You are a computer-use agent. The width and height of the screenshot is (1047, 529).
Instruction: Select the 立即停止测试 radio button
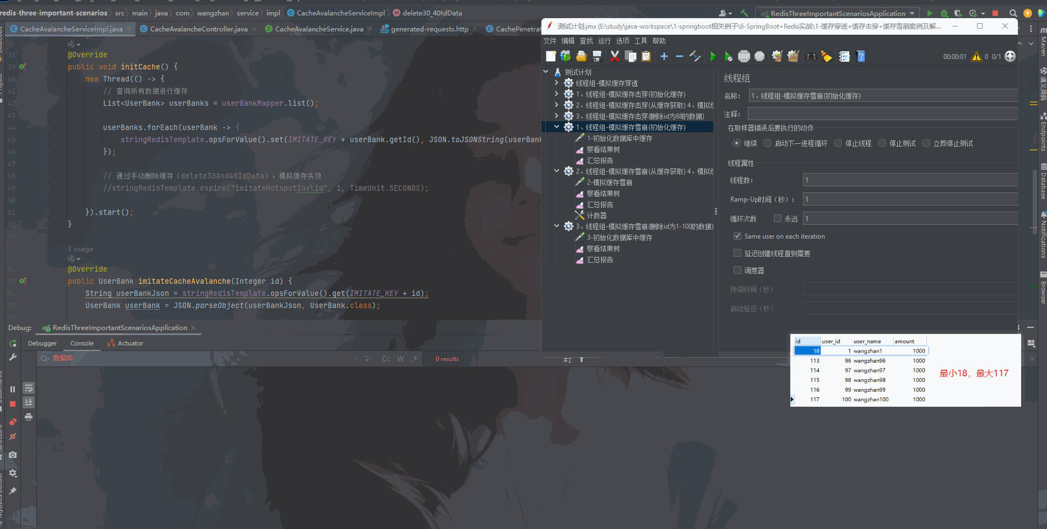click(x=926, y=143)
